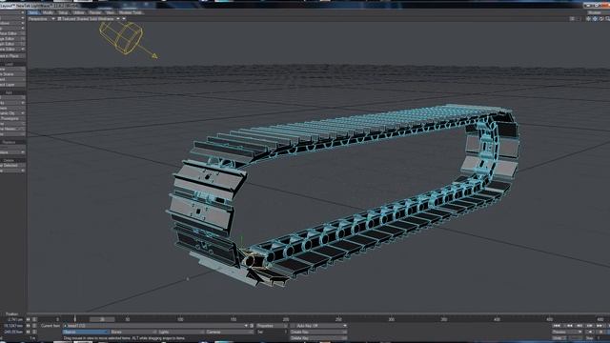Open the View tab
Image resolution: width=610 pixels, height=343 pixels.
point(111,12)
